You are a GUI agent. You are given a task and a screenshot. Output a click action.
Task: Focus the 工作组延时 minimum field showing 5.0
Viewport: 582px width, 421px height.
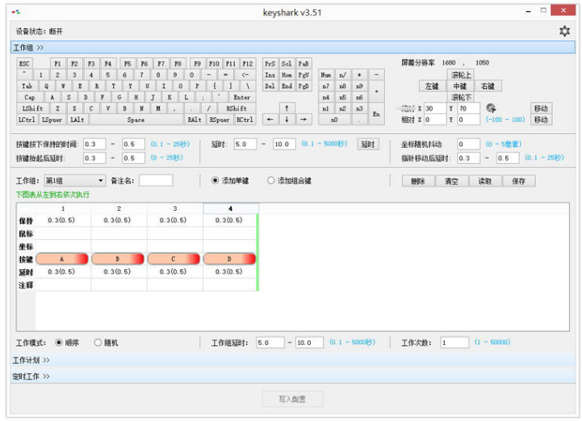(270, 343)
